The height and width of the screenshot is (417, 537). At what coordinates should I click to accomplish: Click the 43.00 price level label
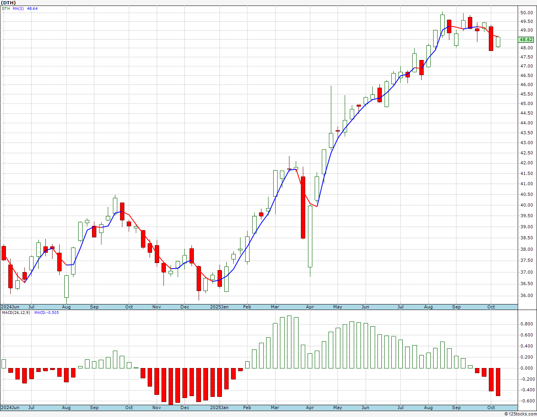tap(526, 143)
